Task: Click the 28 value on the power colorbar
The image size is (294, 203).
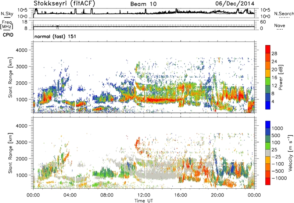Action: click(274, 53)
